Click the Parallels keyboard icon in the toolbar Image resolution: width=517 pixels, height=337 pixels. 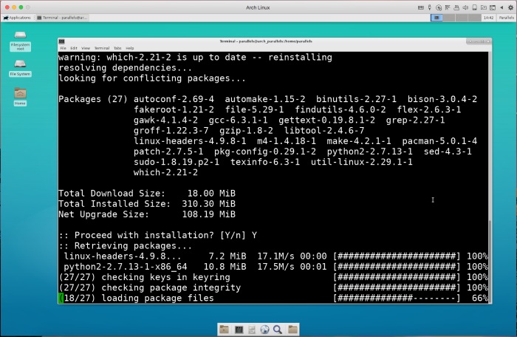(x=421, y=7)
